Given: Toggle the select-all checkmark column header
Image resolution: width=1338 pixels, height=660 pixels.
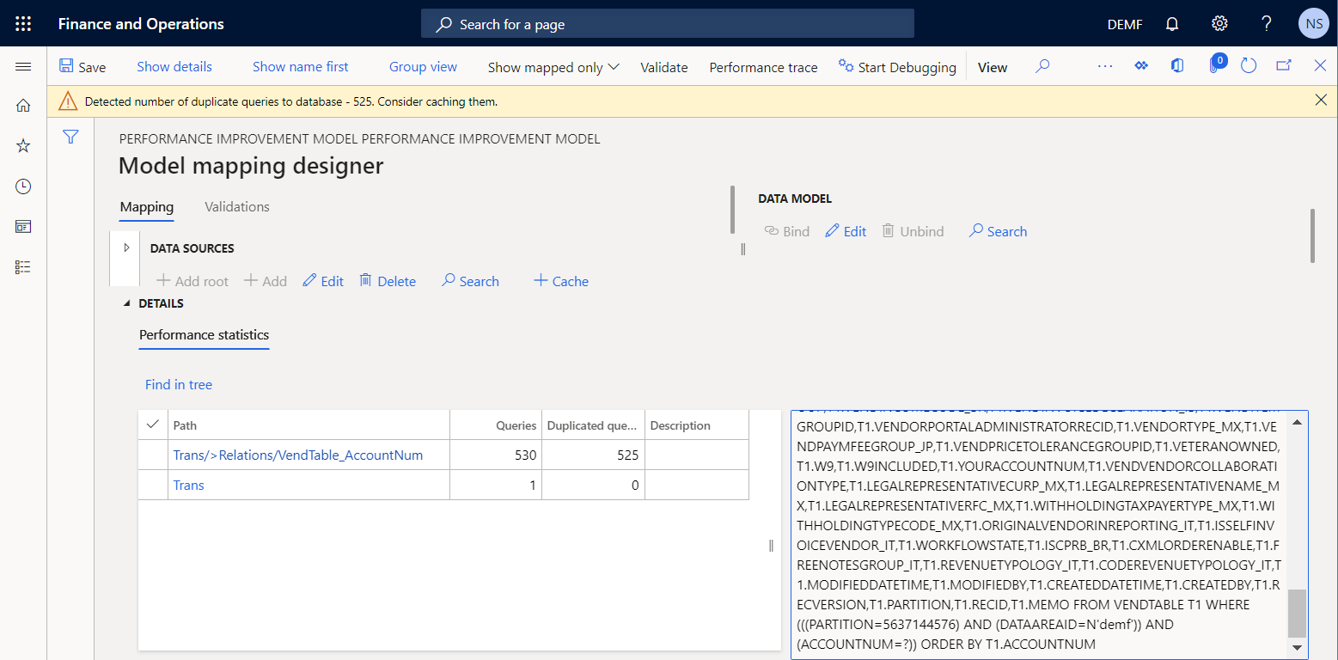Looking at the screenshot, I should pos(153,425).
